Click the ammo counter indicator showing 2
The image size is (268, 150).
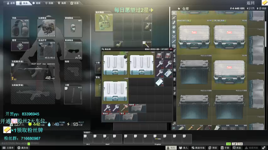(x=234, y=144)
